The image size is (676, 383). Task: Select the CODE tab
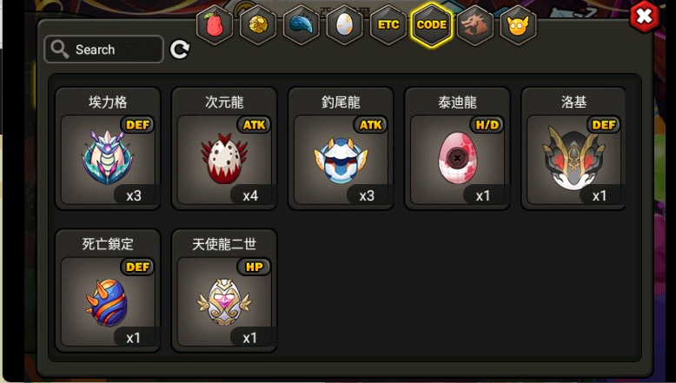tap(432, 25)
